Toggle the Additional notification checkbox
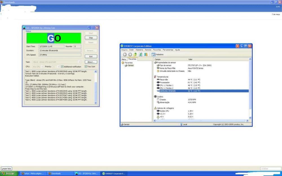The height and width of the screenshot is (176, 282). coord(62,67)
